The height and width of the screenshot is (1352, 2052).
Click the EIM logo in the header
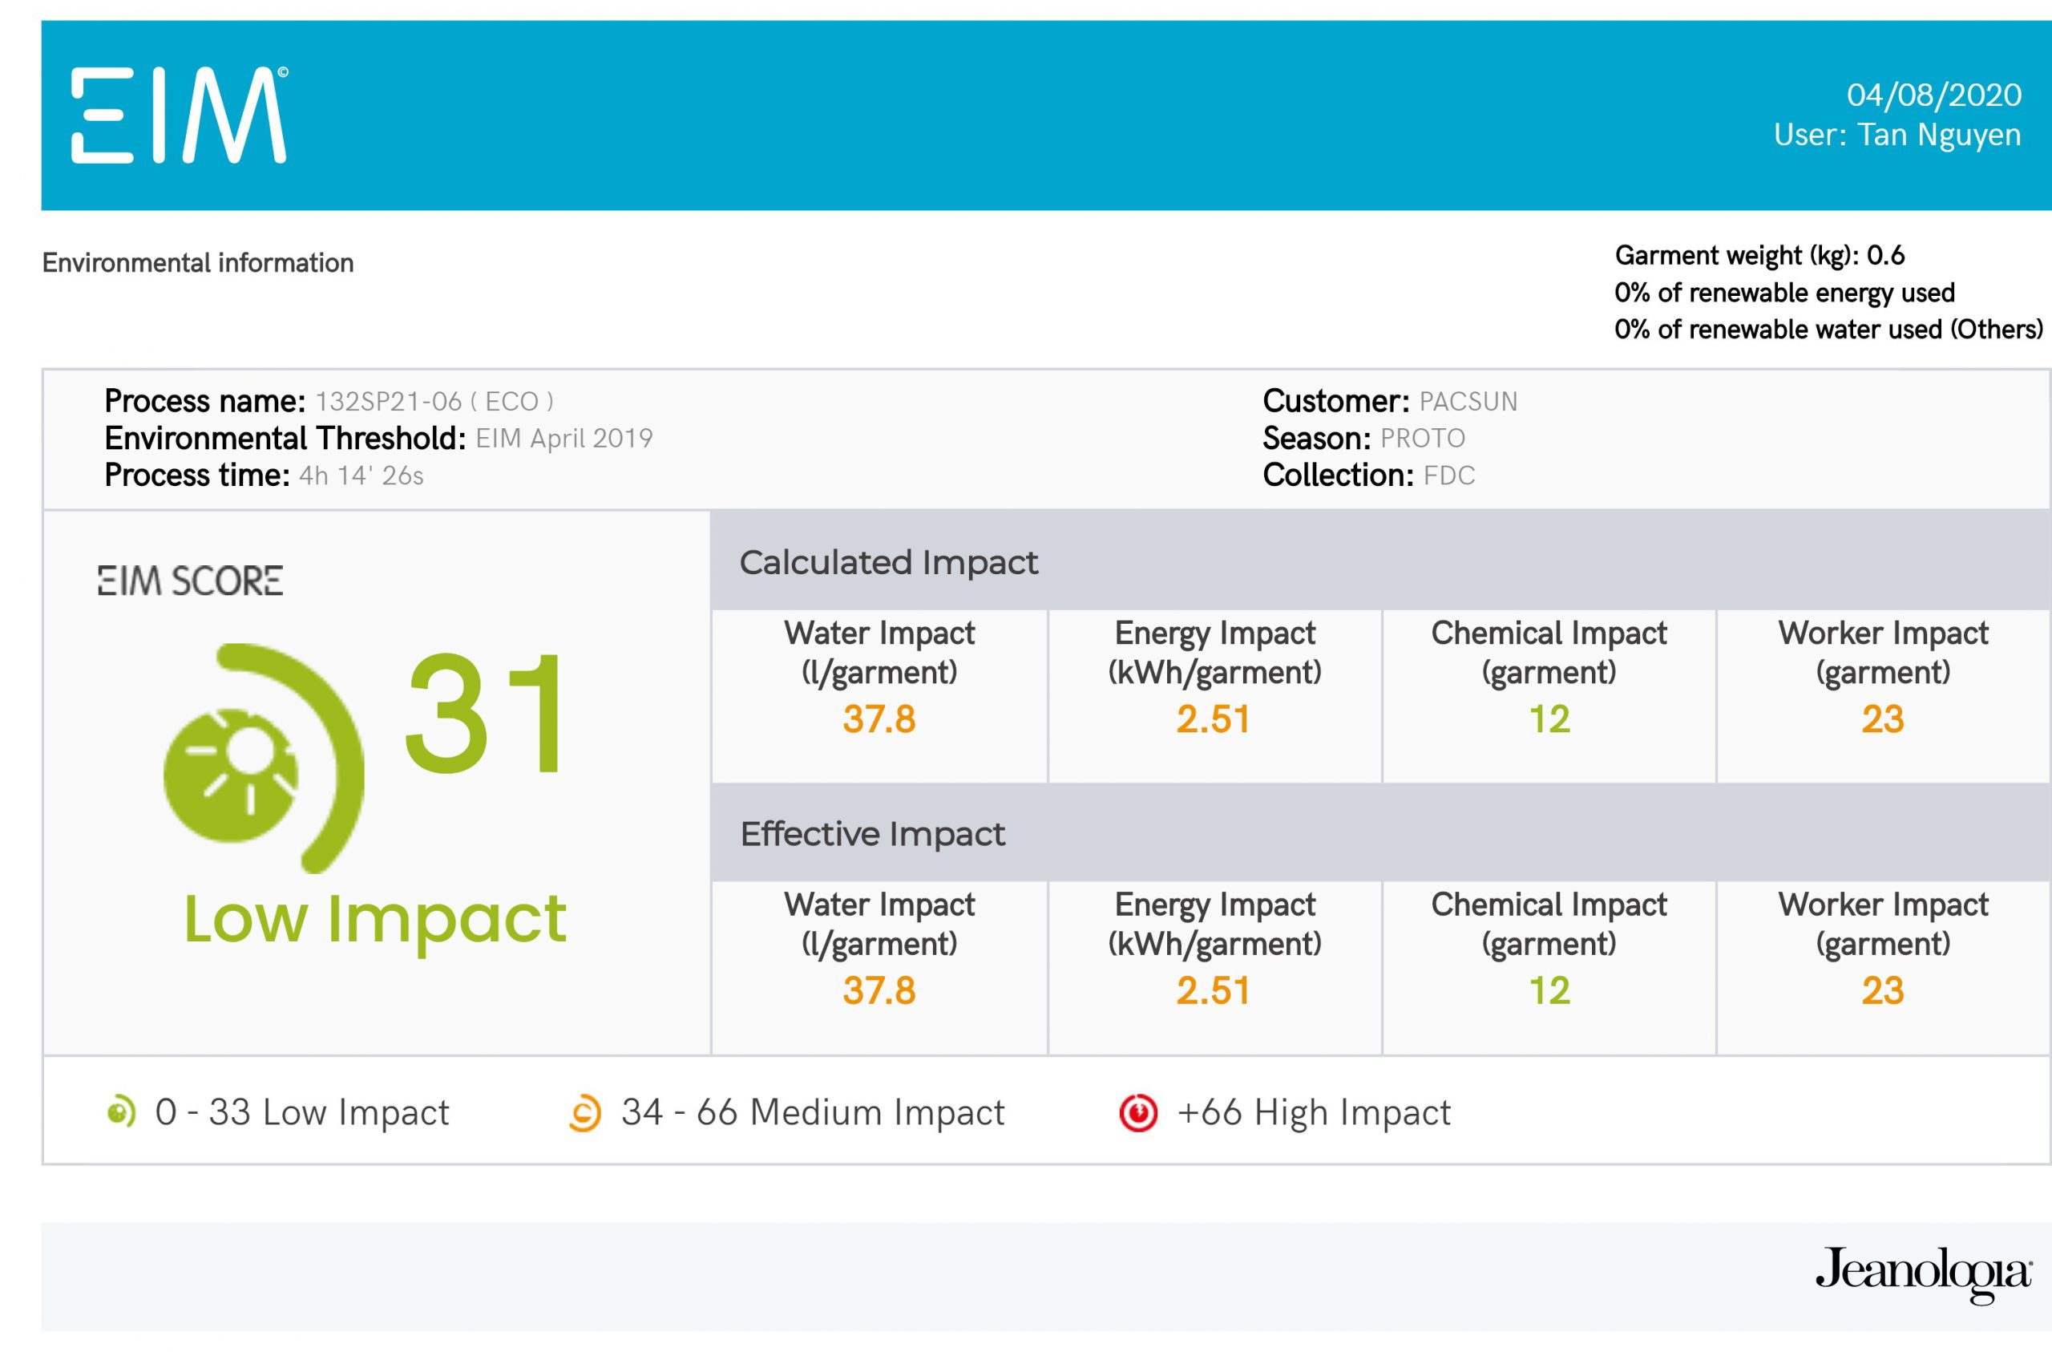180,115
